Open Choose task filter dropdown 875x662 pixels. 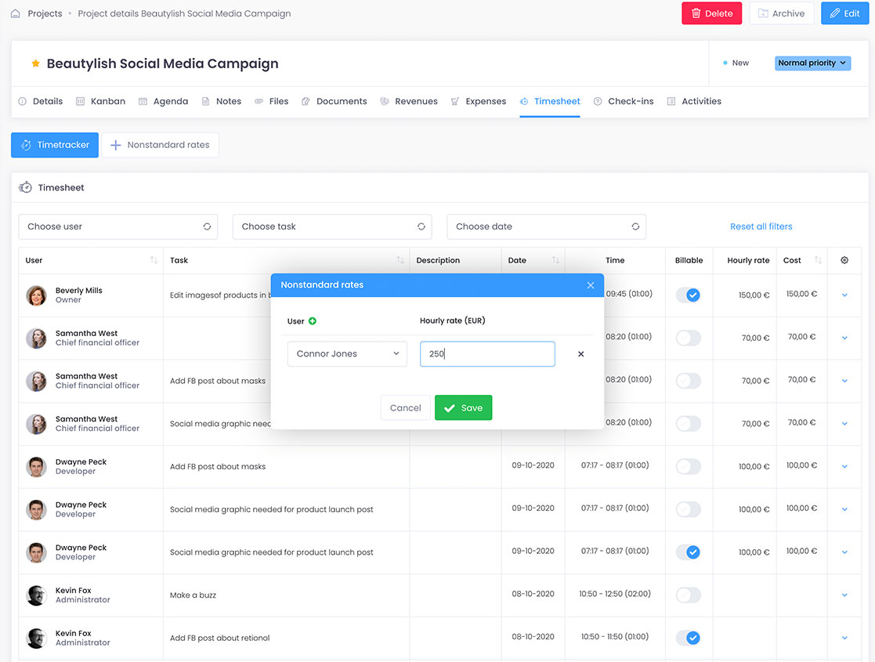click(332, 226)
